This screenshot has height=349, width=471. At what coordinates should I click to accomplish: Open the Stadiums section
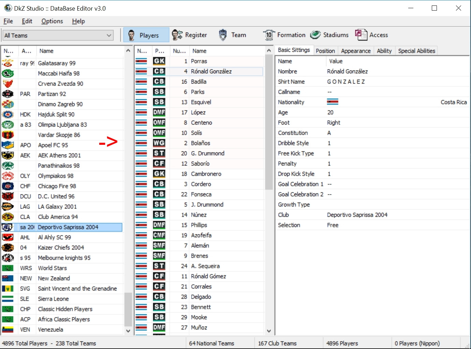329,35
